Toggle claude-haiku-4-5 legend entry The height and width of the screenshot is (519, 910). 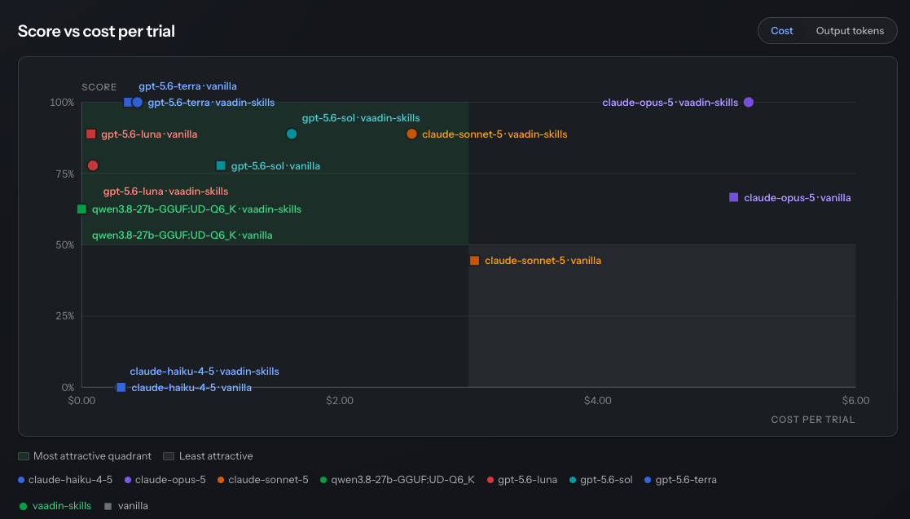click(65, 480)
